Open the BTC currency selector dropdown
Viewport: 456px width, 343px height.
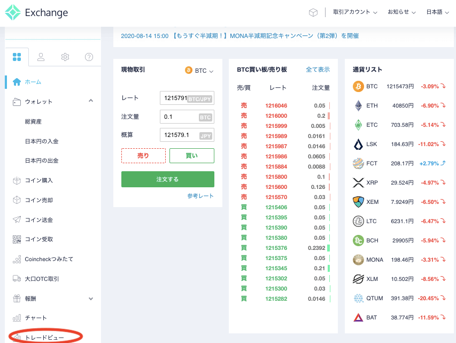click(199, 71)
